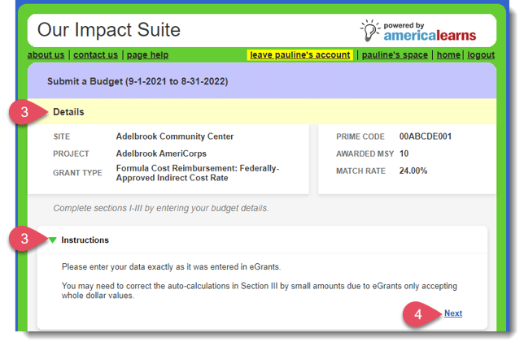Screen dimensions: 524x346
Task: Click leave pauline's account link
Action: [x=300, y=55]
